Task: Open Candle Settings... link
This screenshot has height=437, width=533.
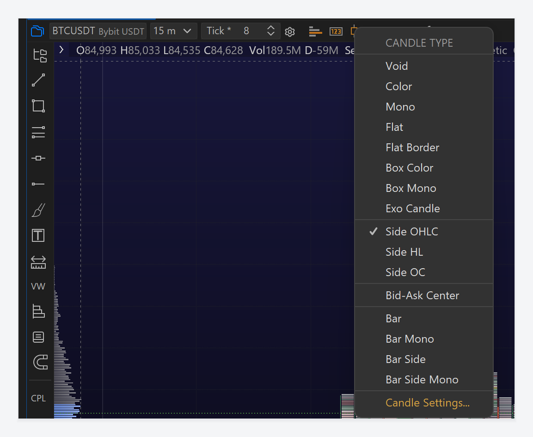Action: [x=428, y=403]
